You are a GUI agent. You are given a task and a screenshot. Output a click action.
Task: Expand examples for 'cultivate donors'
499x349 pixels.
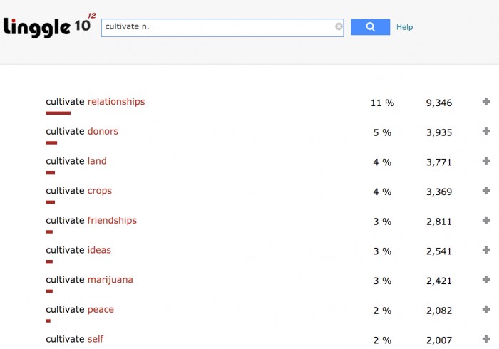486,132
